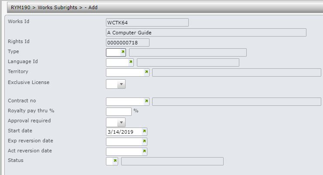The width and height of the screenshot is (323, 175).
Task: Open the Territory lookup arrow icon
Action: 146,72
